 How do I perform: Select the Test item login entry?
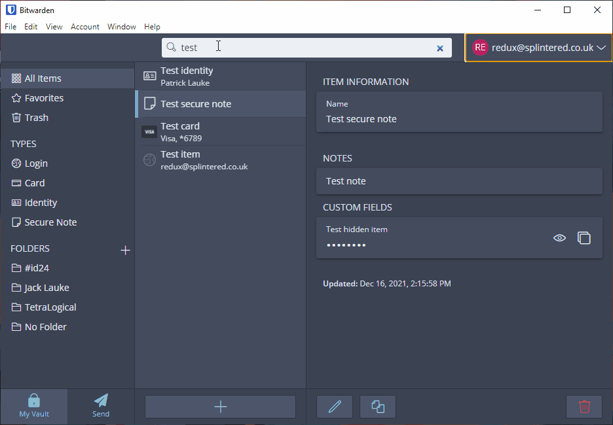click(221, 160)
